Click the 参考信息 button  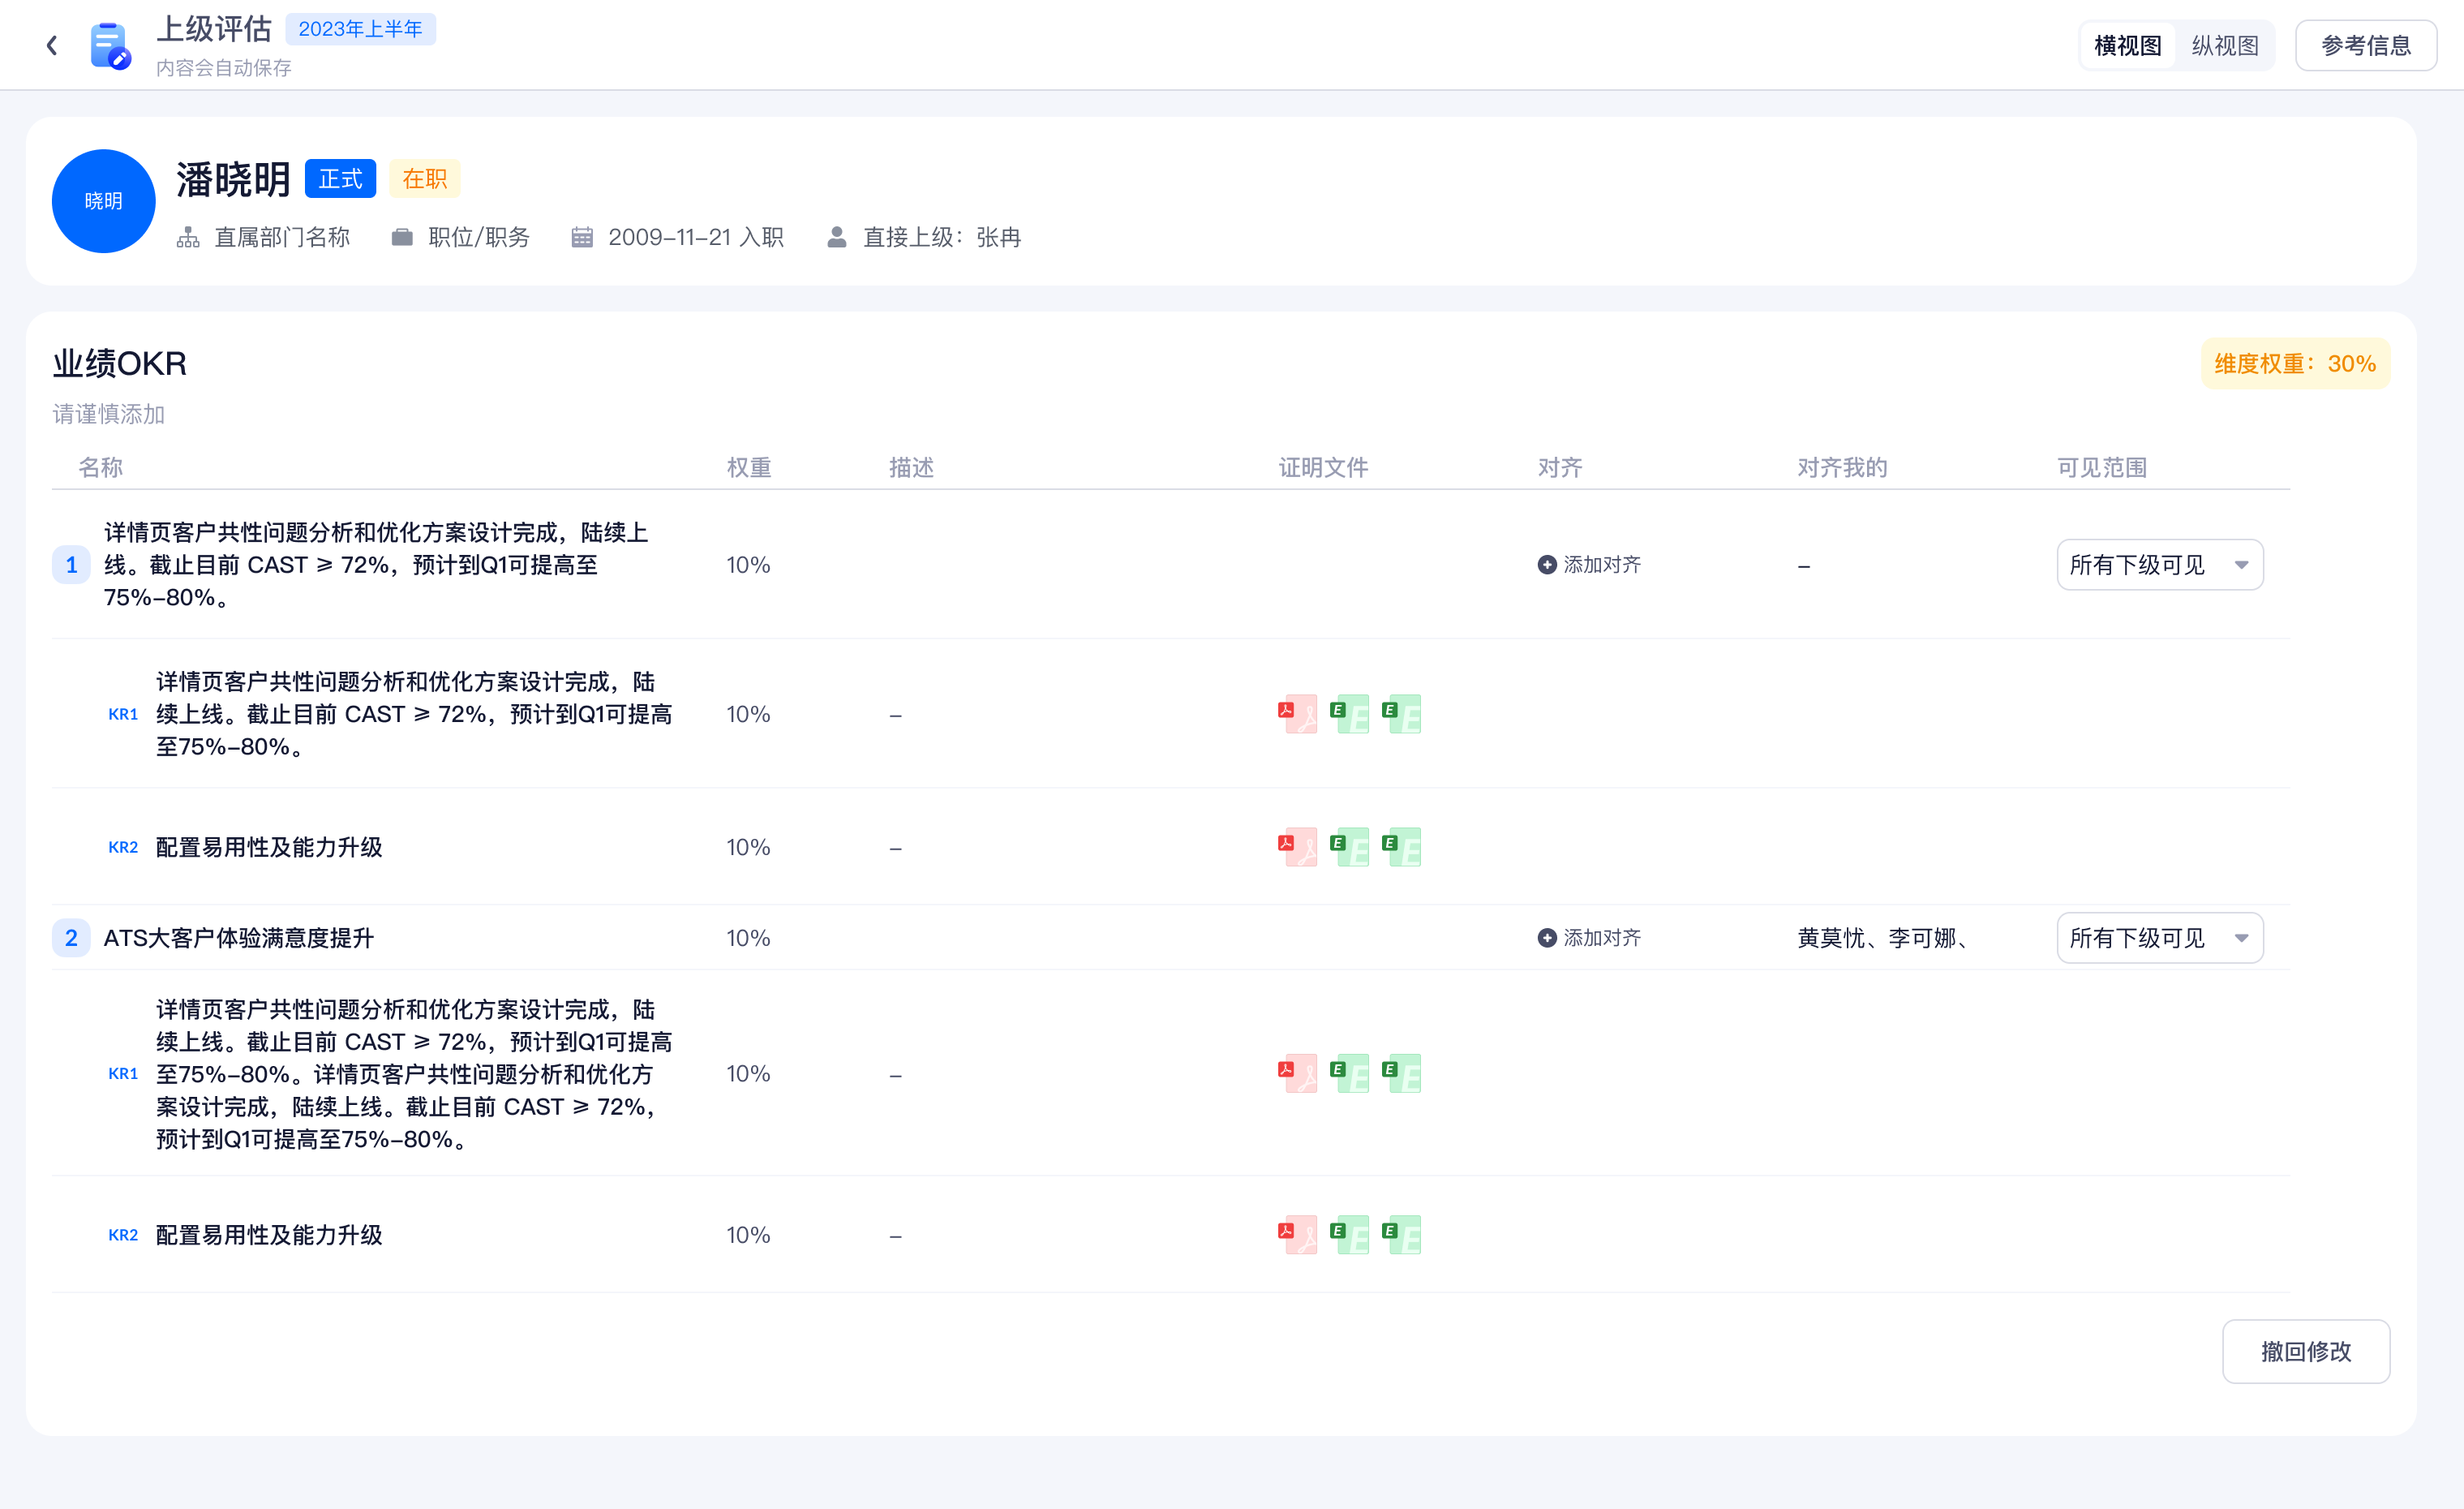pyautogui.click(x=2365, y=46)
